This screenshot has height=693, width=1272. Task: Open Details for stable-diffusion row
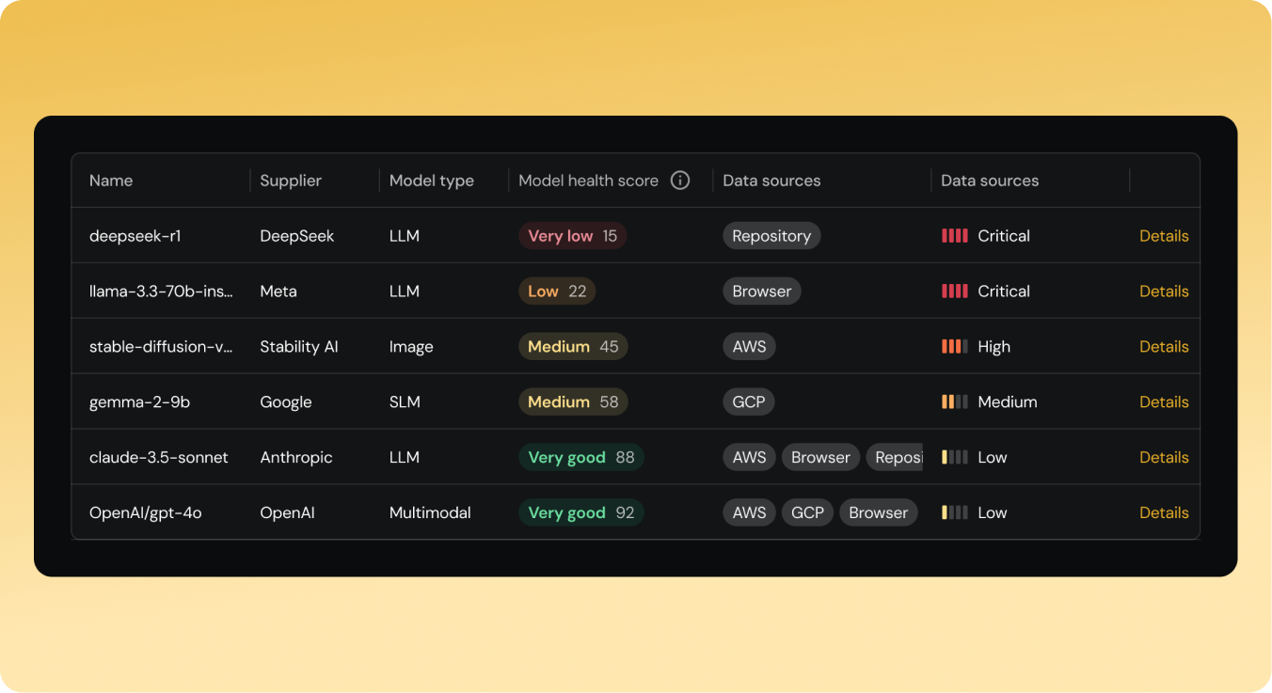[x=1164, y=347]
